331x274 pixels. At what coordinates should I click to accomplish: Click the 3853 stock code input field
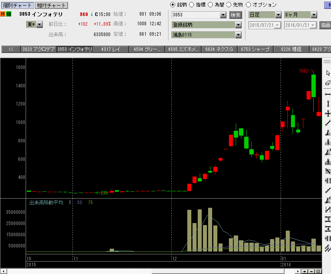point(196,15)
